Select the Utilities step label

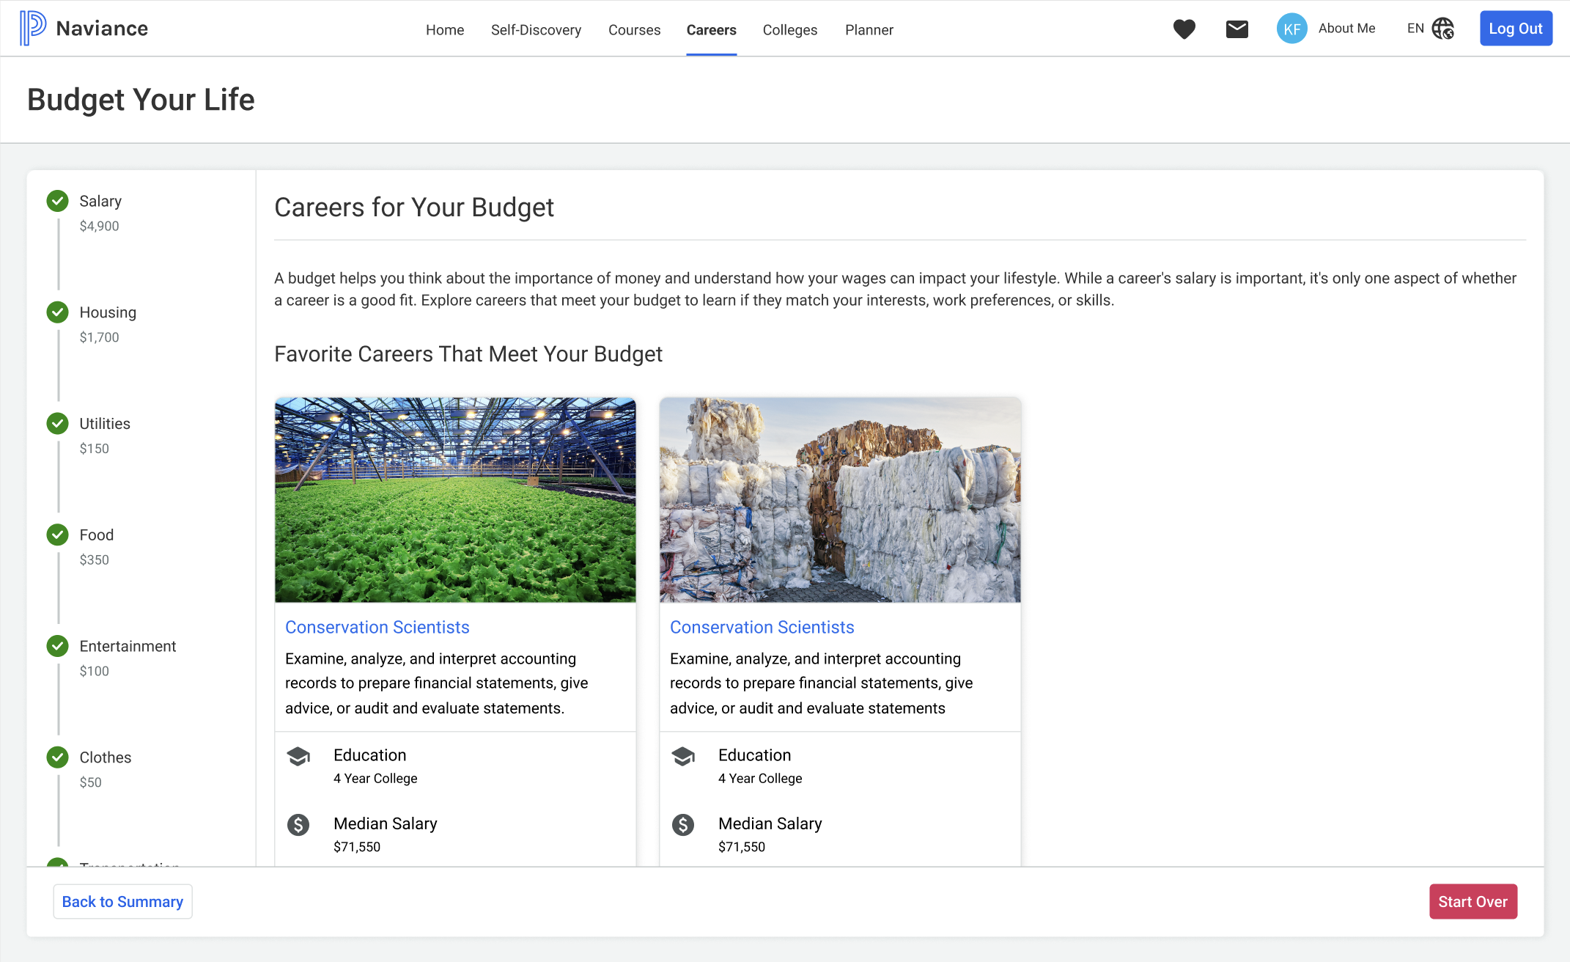[x=105, y=424]
